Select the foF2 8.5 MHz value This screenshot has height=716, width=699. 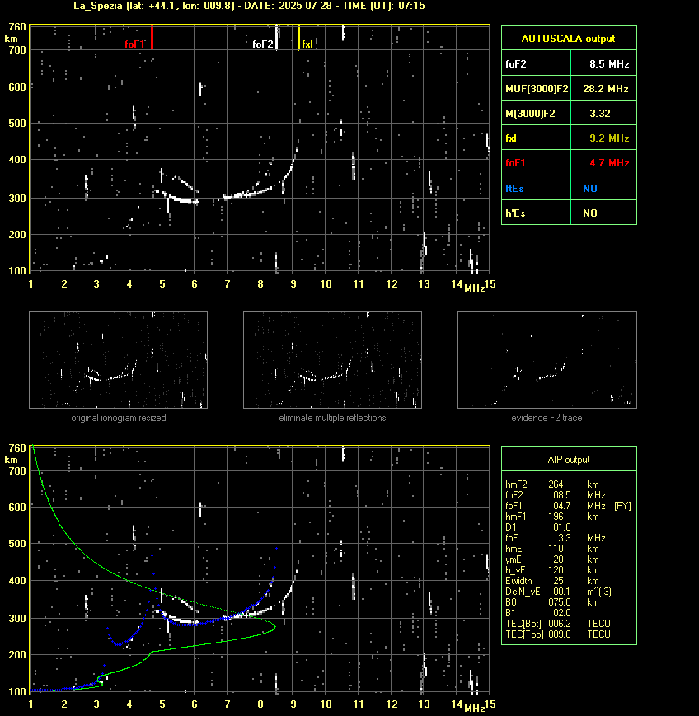(609, 64)
